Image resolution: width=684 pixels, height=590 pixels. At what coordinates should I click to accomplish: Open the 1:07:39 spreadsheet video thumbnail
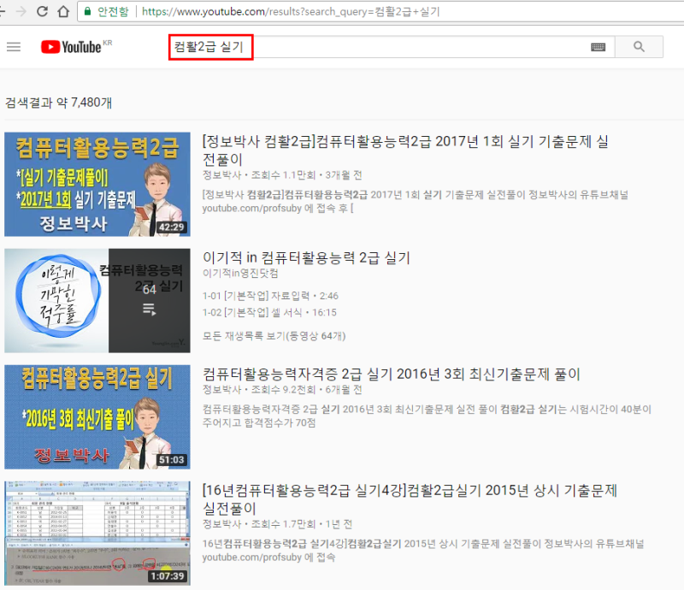[x=97, y=534]
